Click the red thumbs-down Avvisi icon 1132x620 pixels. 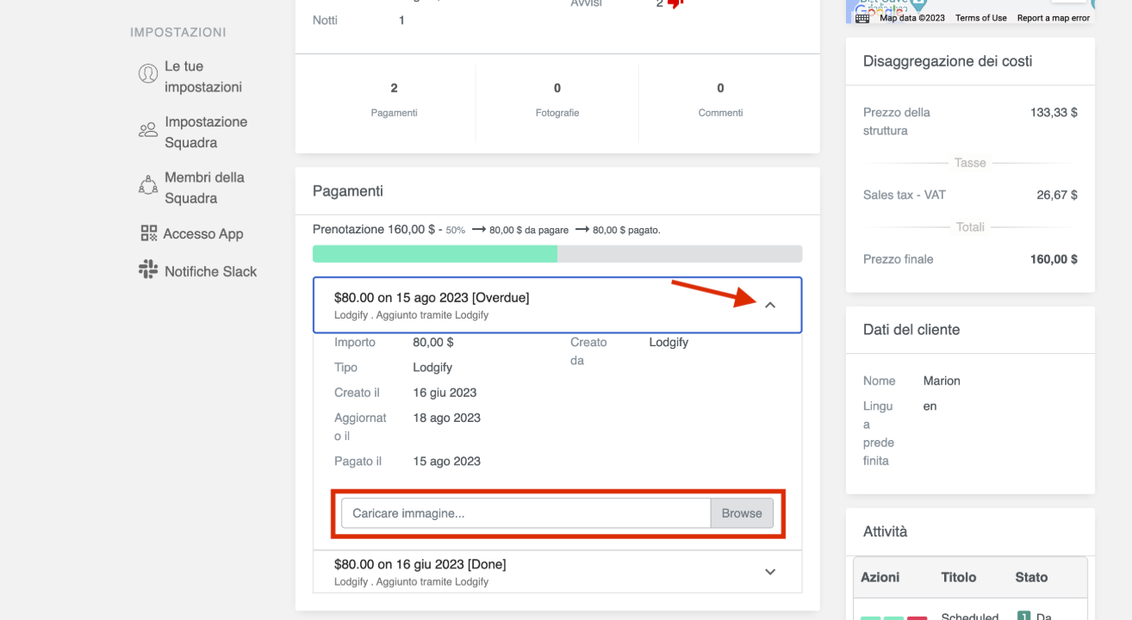[675, 3]
